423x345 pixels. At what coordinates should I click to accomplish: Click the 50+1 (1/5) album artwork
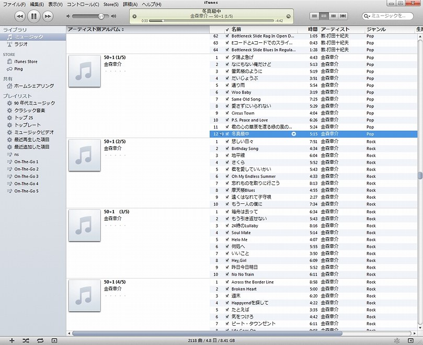point(84,71)
